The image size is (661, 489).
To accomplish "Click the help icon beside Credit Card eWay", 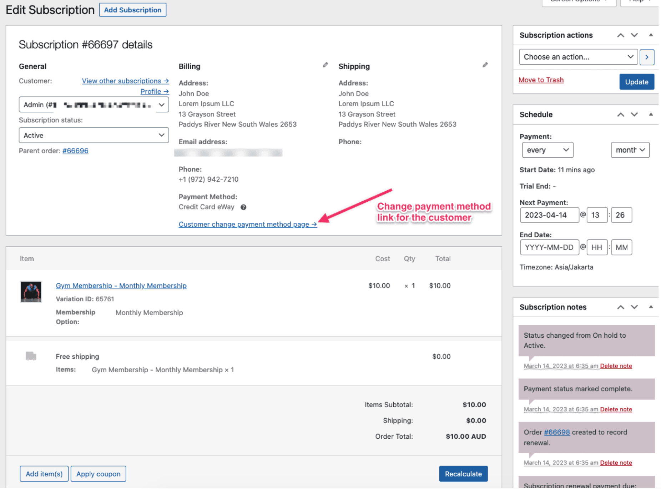I will (244, 207).
